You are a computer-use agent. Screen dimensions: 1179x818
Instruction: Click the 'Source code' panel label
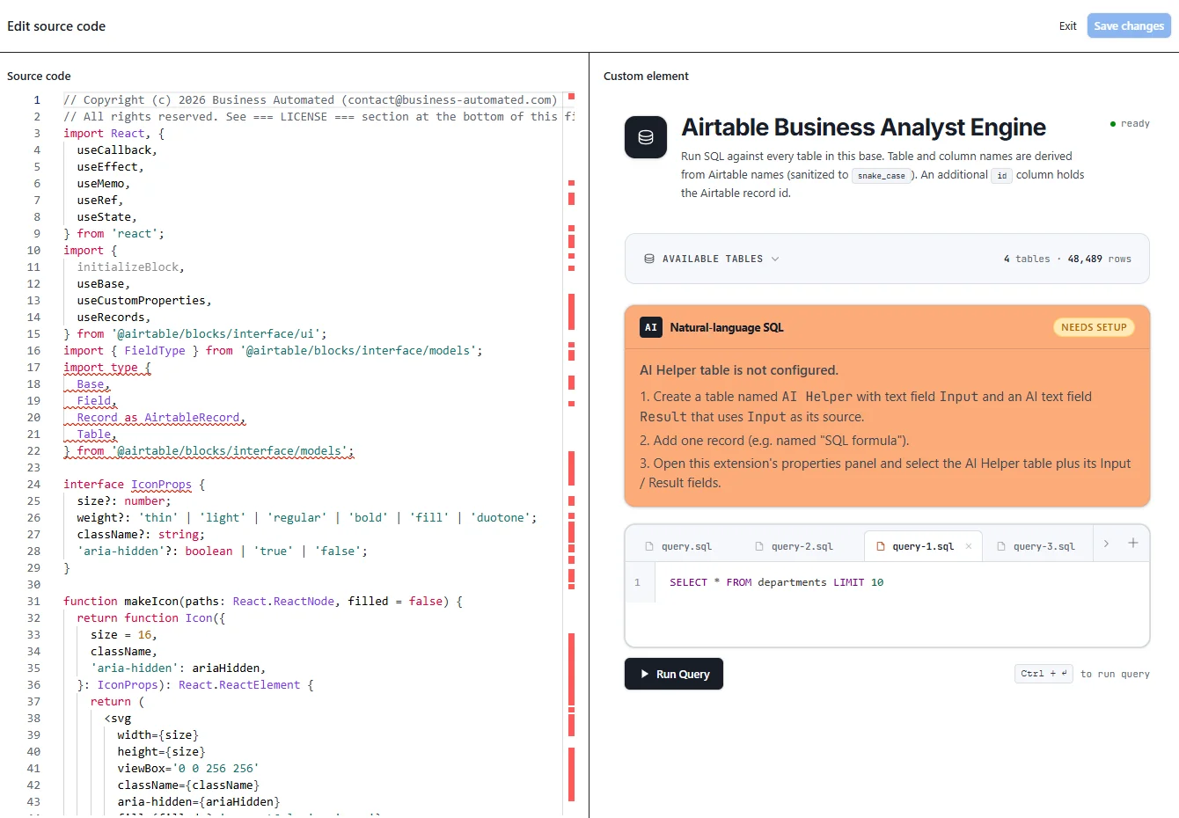coord(39,76)
